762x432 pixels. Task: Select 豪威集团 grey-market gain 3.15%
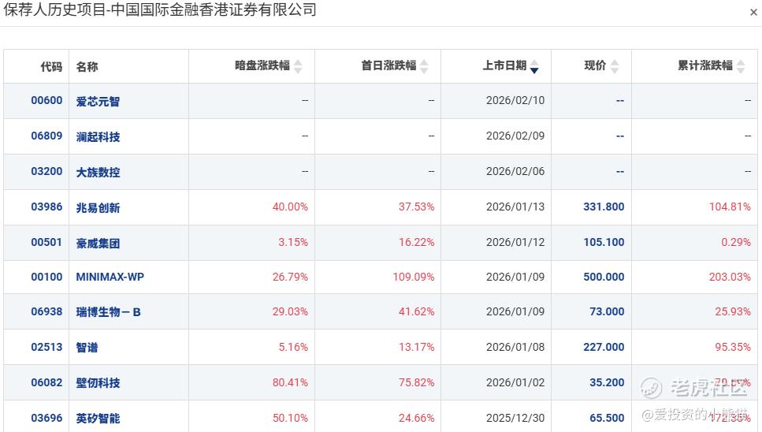293,243
